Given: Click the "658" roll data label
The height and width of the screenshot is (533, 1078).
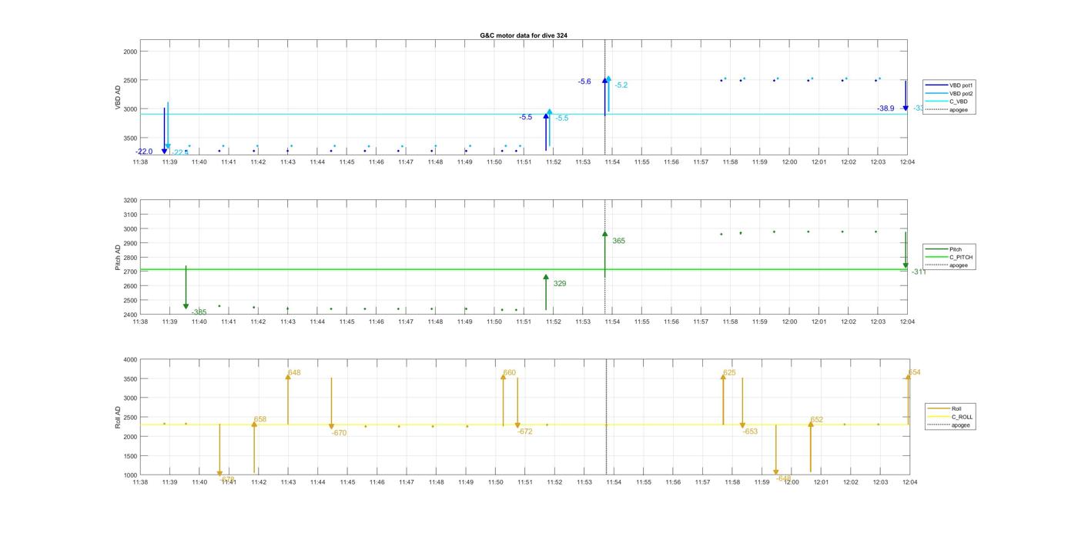Looking at the screenshot, I should (259, 419).
